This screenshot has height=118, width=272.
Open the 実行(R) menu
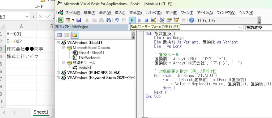pos(171,13)
